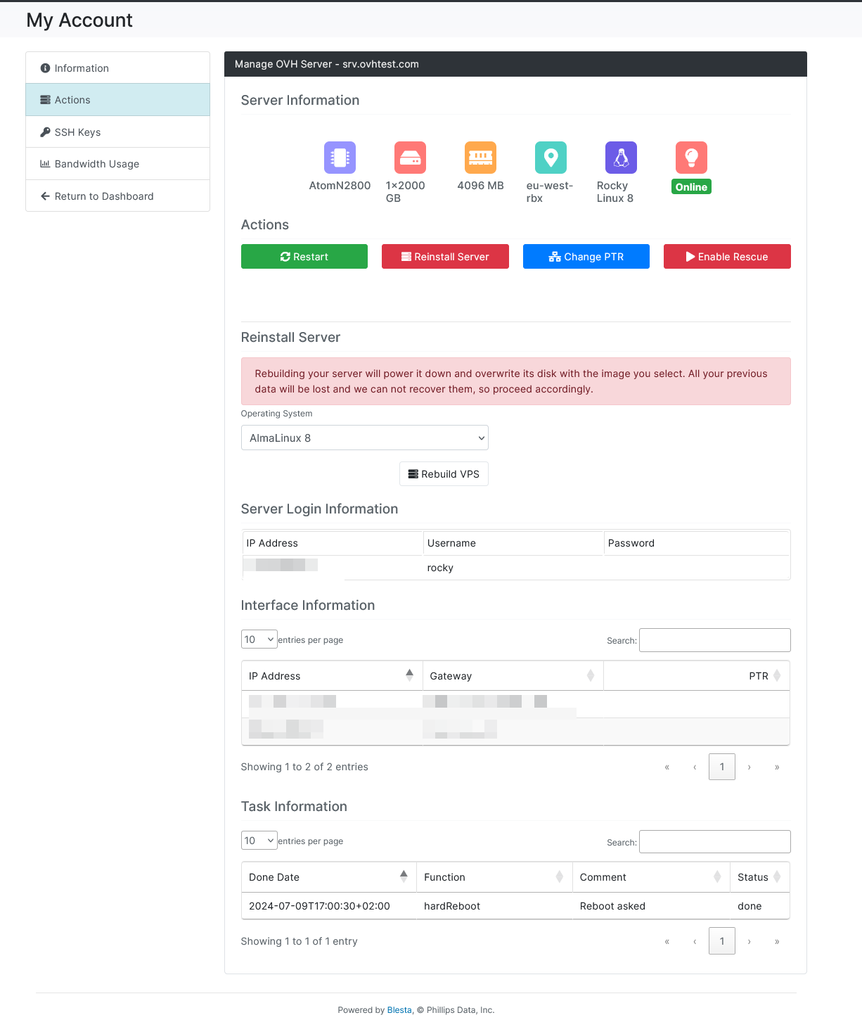Image resolution: width=862 pixels, height=1027 pixels.
Task: Open entries per page dropdown for Interface Information
Action: (259, 639)
